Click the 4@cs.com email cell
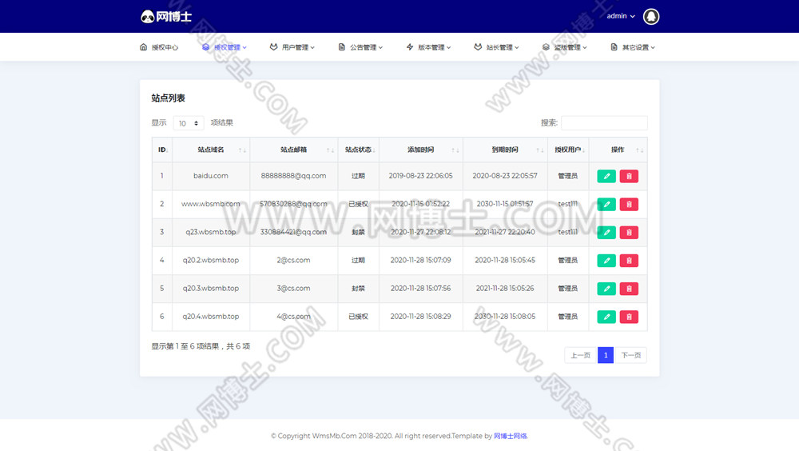Viewport: 799px width, 451px height. point(293,316)
